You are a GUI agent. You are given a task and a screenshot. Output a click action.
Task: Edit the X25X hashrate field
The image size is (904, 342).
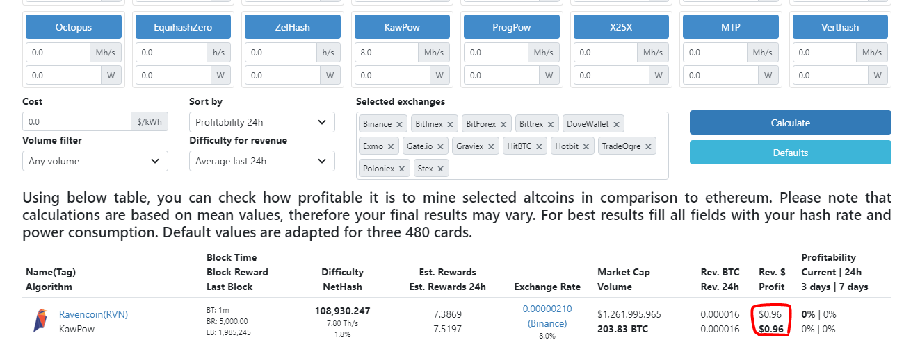pyautogui.click(x=605, y=52)
